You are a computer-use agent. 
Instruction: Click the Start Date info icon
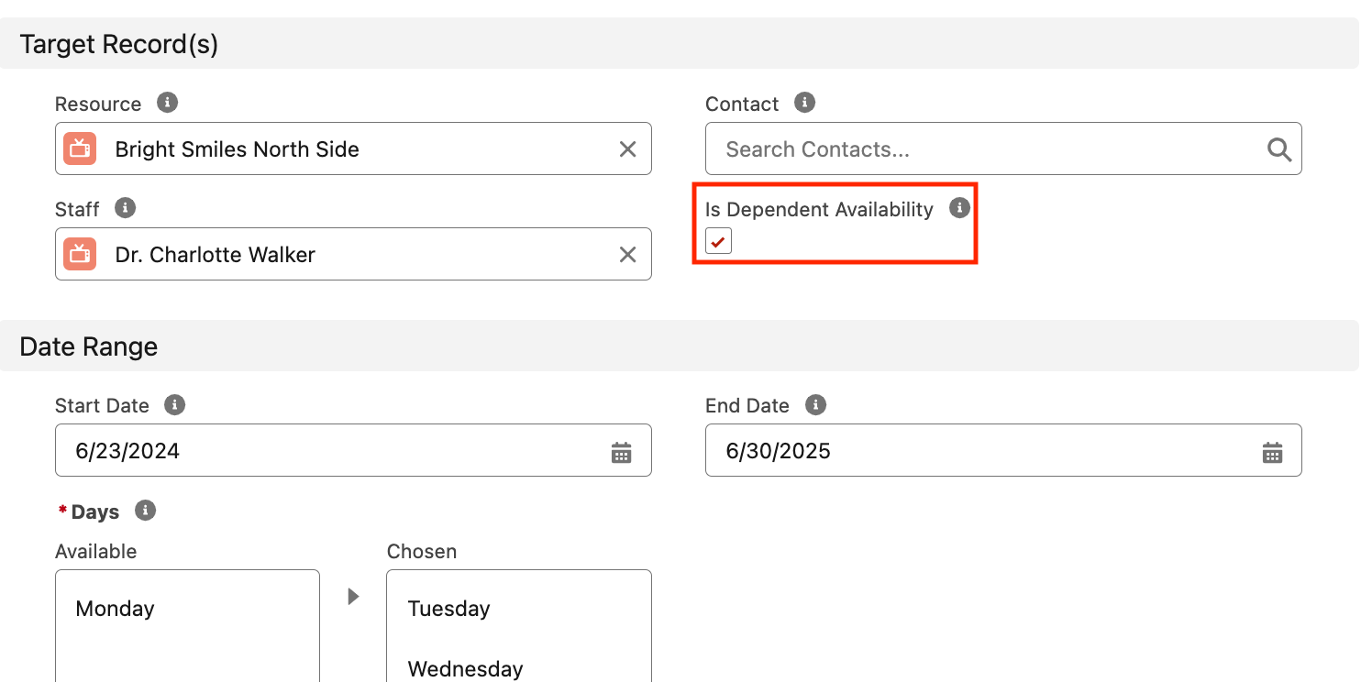(x=174, y=404)
